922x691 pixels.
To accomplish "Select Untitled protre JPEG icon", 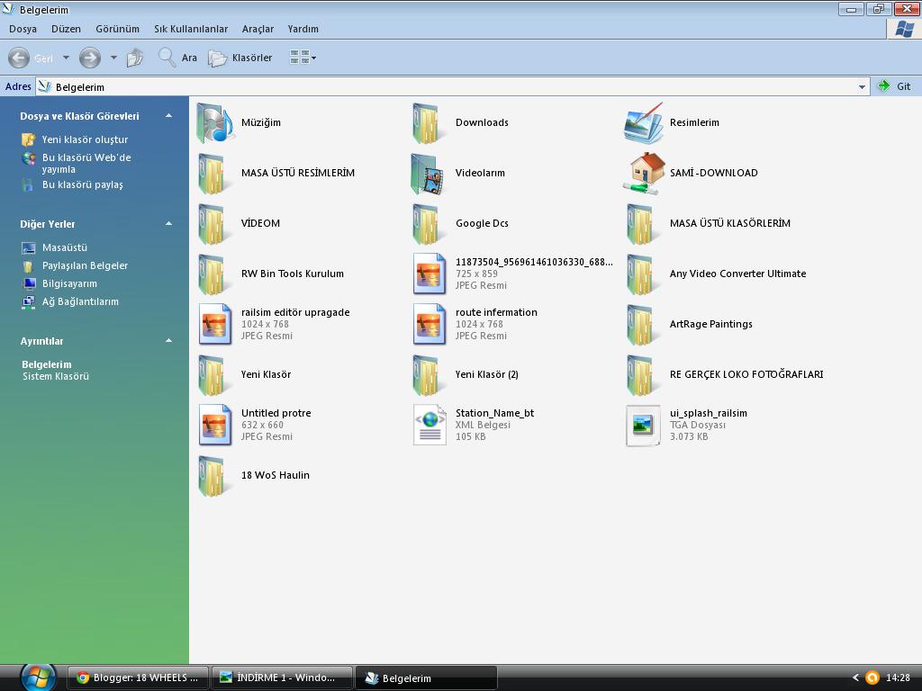I will pyautogui.click(x=215, y=425).
